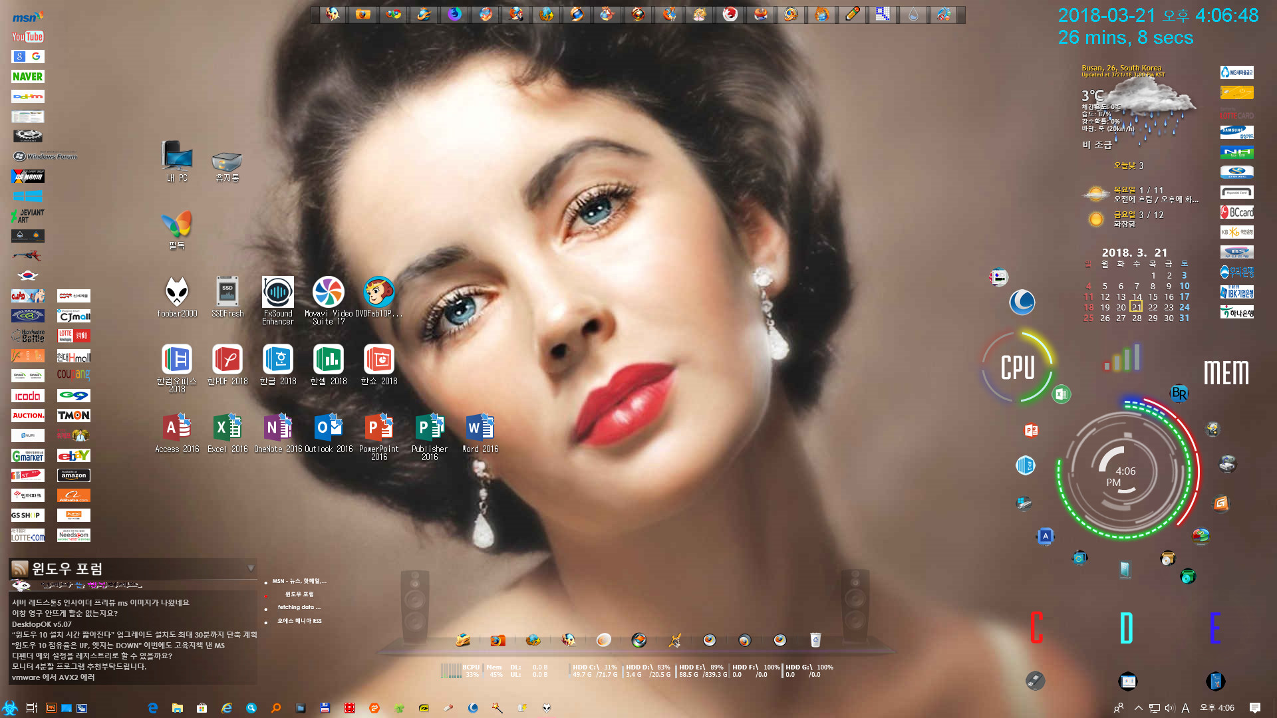
Task: Open the 우리은행 bank shortcut
Action: click(1237, 272)
